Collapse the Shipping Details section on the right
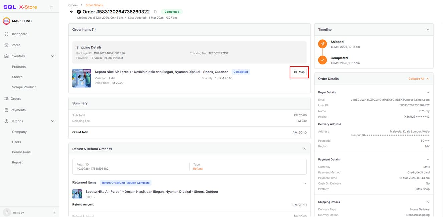Screen dimensions: 443x217 coord(428,202)
